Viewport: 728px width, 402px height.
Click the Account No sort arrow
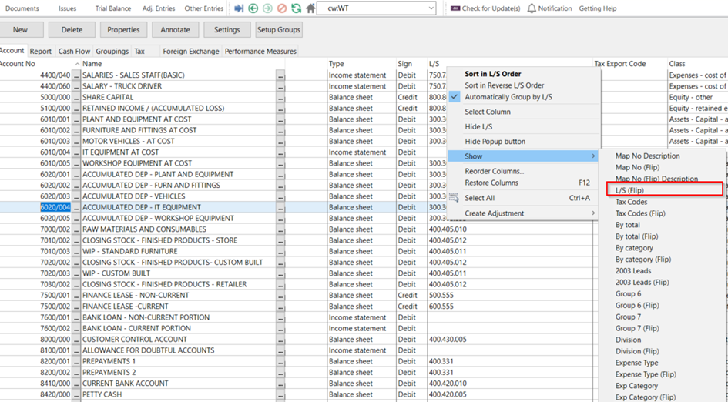coord(77,64)
